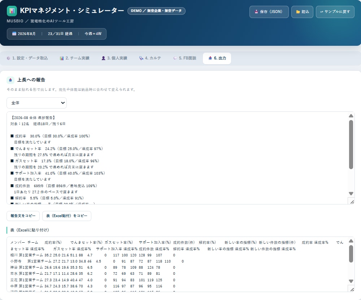Viewport: 361px width, 300px height.
Task: Click the Excel table box scrollbar thumb
Action: (351, 254)
